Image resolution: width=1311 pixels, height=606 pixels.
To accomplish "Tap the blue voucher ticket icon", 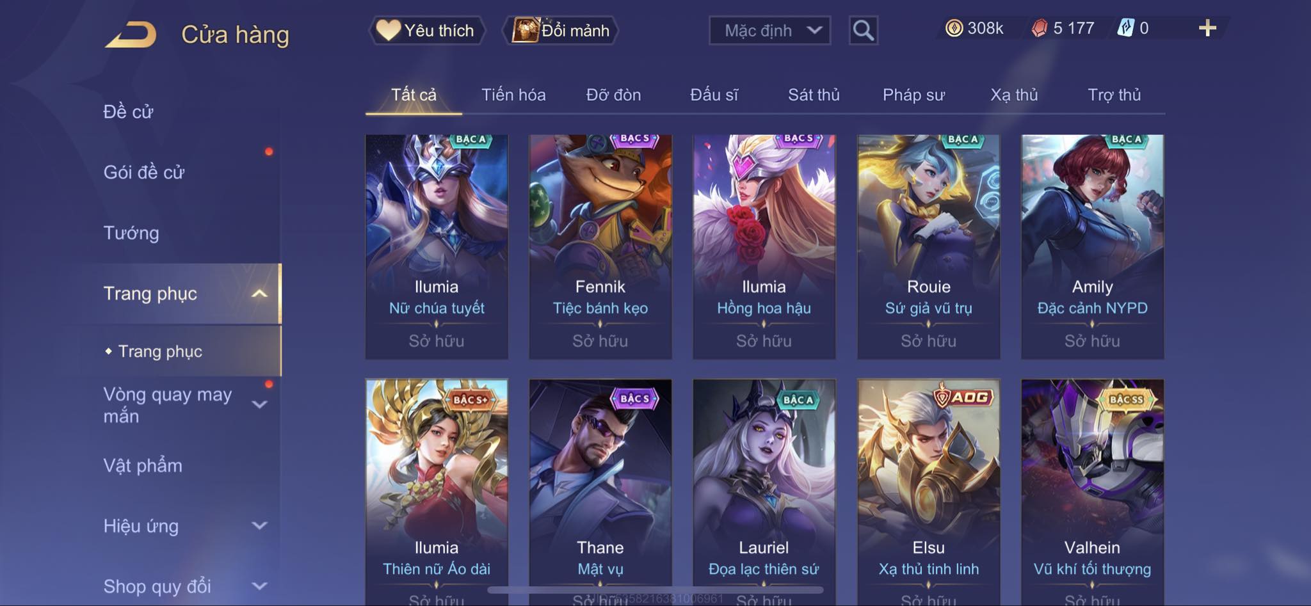I will tap(1125, 28).
